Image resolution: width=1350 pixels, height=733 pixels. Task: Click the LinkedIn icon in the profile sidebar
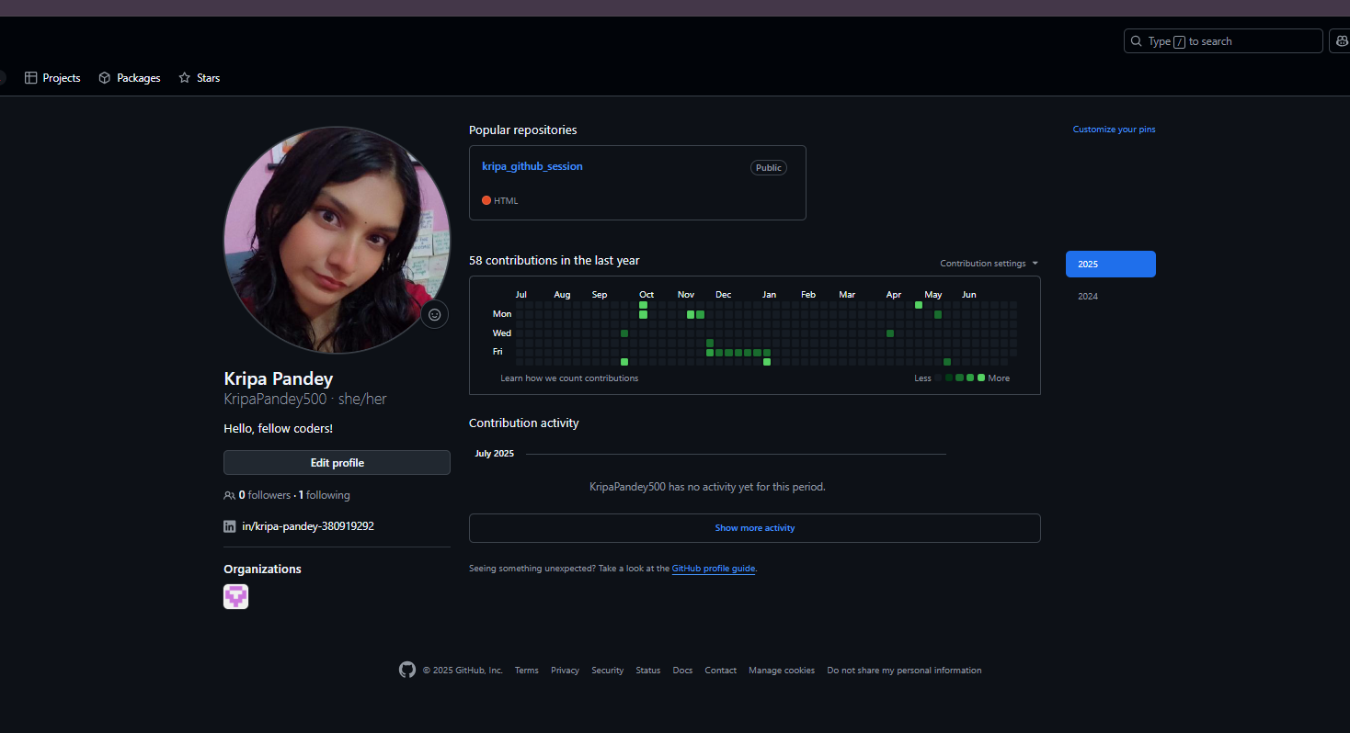[x=229, y=525]
